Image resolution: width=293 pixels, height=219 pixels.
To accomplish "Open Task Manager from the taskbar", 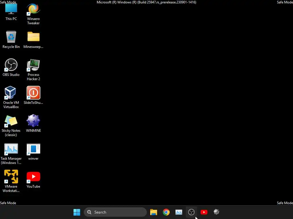I will pos(179,212).
